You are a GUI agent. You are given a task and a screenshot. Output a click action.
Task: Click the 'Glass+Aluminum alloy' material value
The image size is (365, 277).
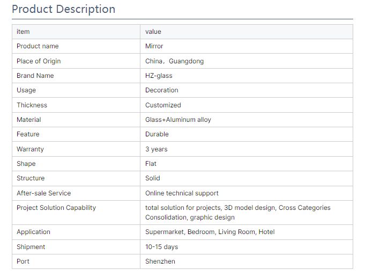point(178,120)
